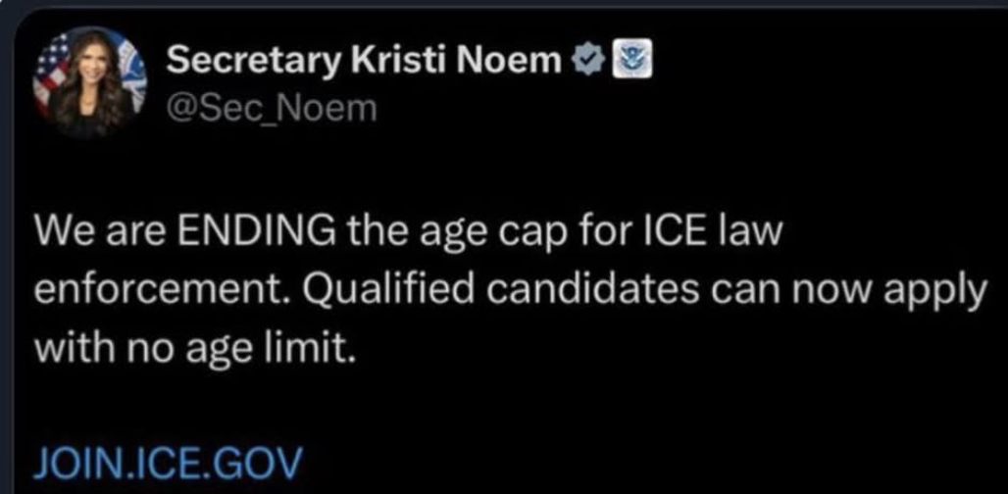This screenshot has width=1008, height=494.
Task: Click the blue verified checkmark badge
Action: pos(586,63)
